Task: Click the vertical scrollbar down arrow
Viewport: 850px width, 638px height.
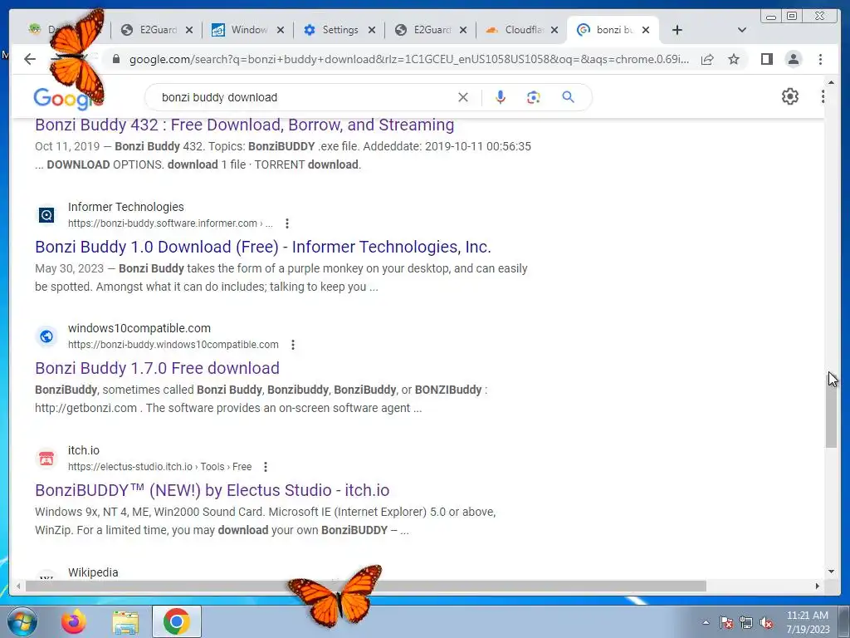Action: click(831, 572)
